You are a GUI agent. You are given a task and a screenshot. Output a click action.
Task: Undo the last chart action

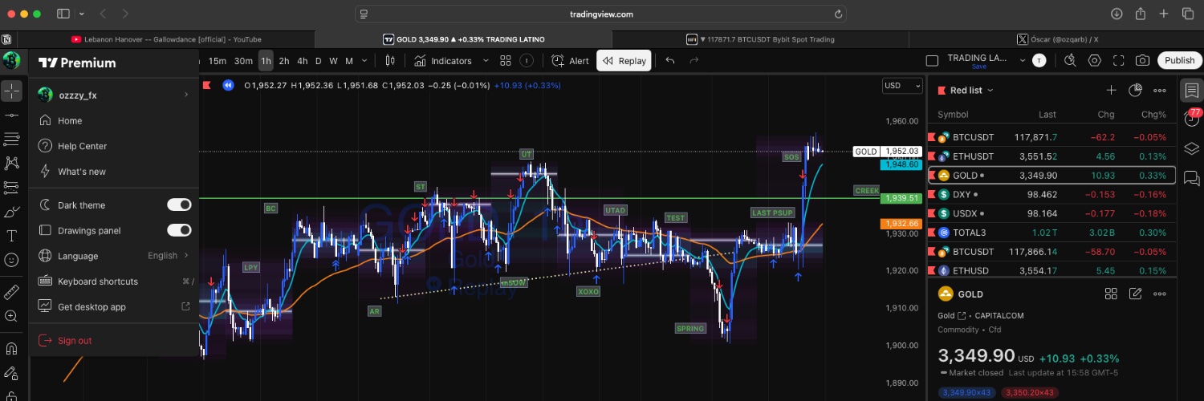[670, 61]
